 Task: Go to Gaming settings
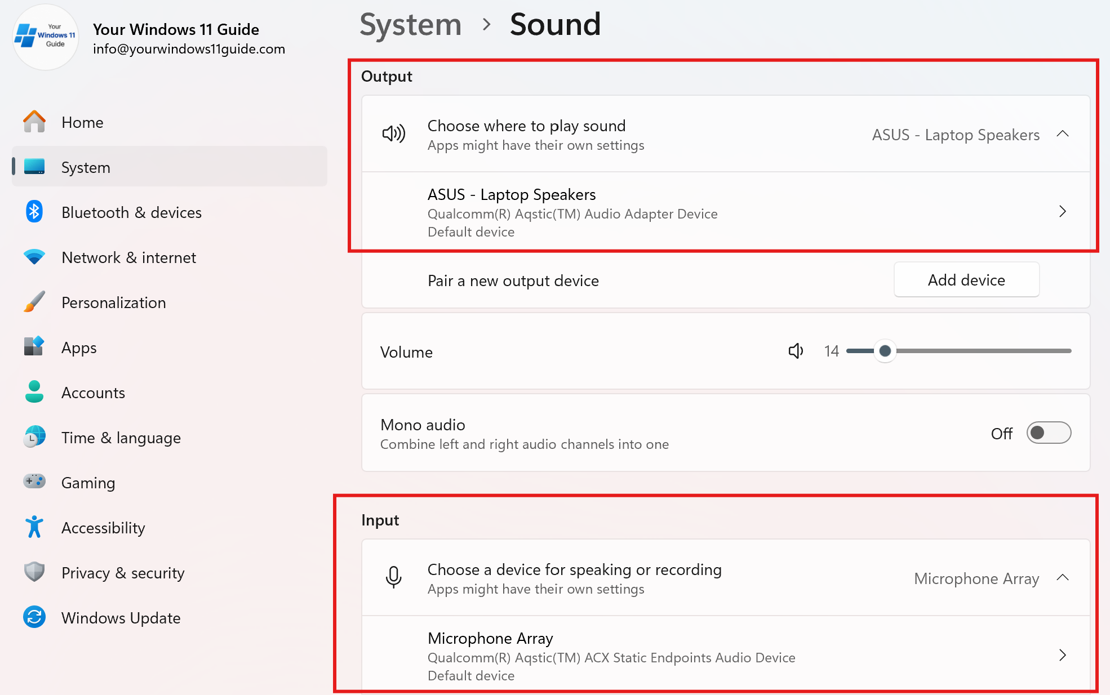169,482
